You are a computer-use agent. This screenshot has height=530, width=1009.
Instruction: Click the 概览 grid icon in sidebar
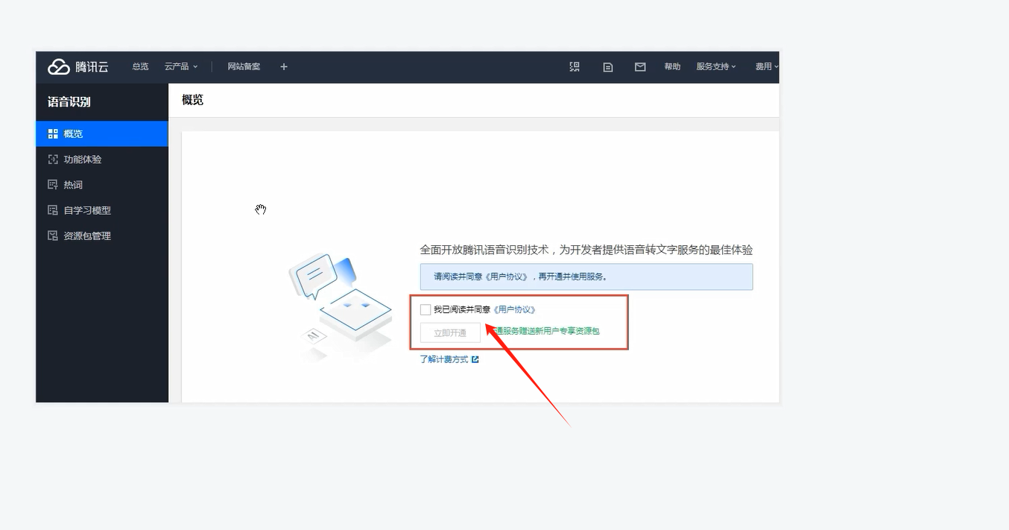coord(53,134)
